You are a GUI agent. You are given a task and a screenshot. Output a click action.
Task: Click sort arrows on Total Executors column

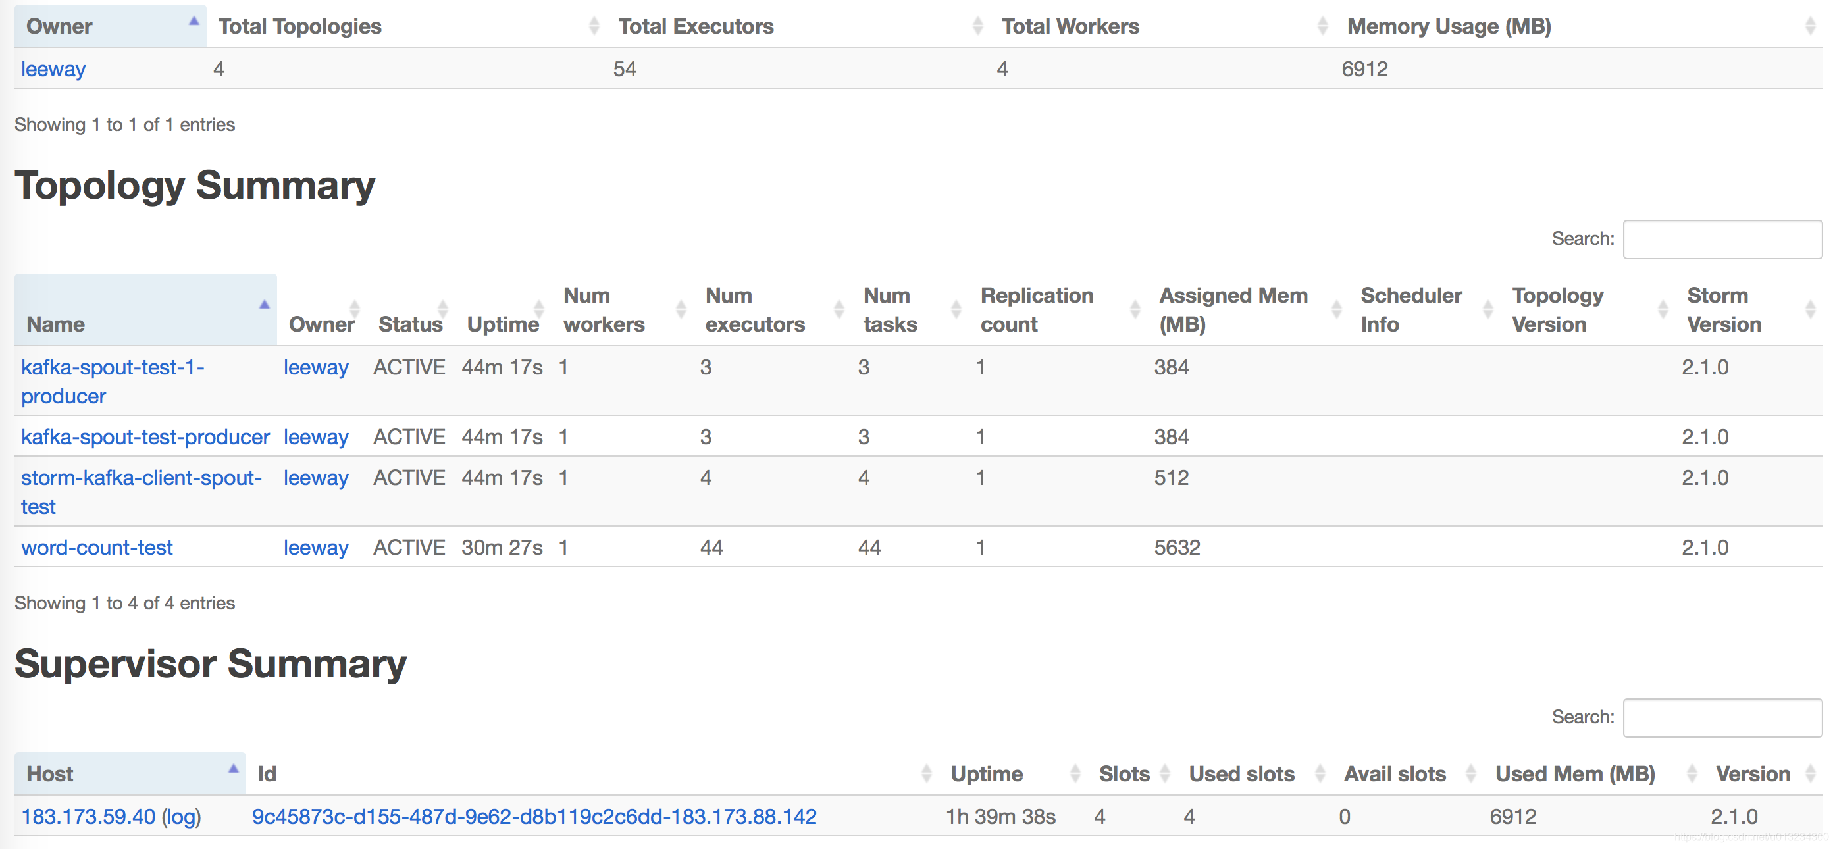(977, 26)
